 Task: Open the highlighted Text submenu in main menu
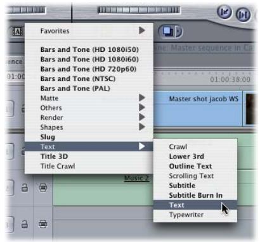pos(89,146)
